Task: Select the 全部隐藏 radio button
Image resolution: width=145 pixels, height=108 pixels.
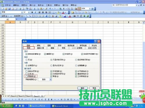Action: pyautogui.click(x=76, y=66)
